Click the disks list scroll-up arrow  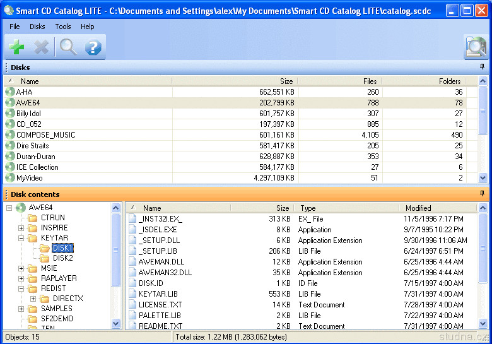[483, 81]
